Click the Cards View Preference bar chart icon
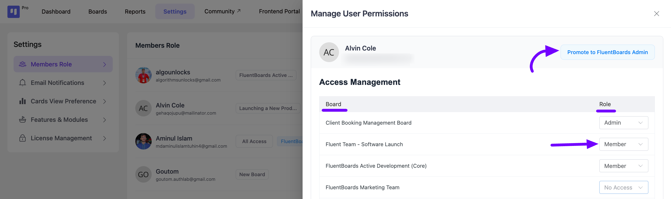The height and width of the screenshot is (199, 671). 23,101
